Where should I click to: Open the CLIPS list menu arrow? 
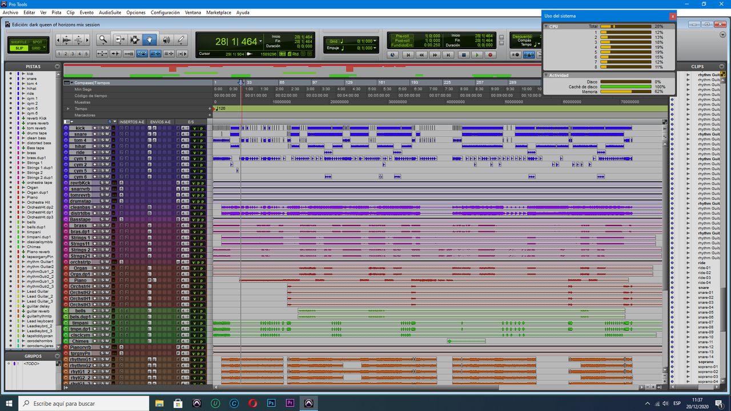722,66
